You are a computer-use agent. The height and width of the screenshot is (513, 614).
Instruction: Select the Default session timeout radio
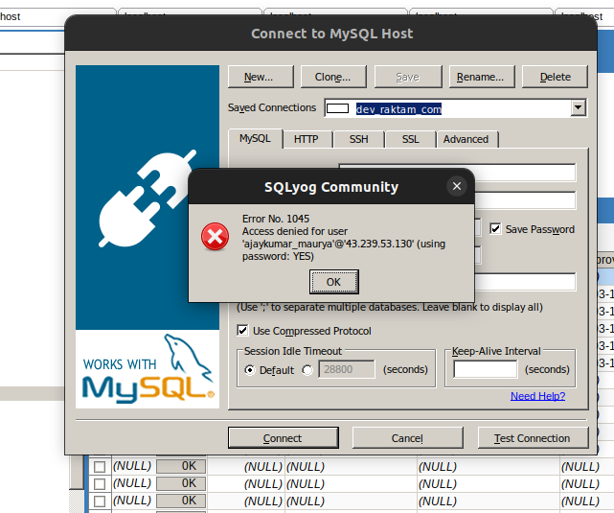coord(250,370)
